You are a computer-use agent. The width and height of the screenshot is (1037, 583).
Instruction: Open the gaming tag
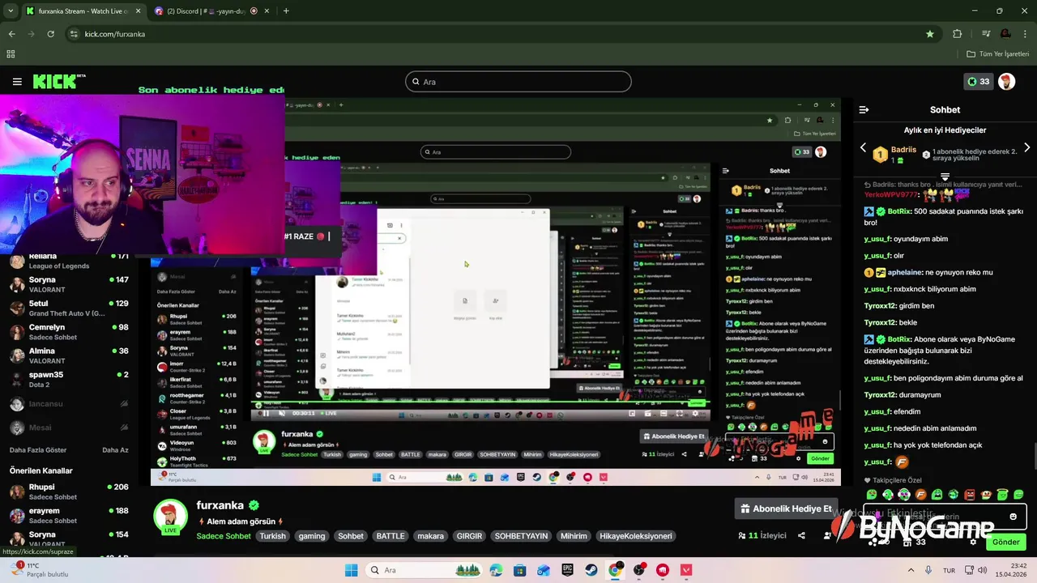tap(311, 536)
